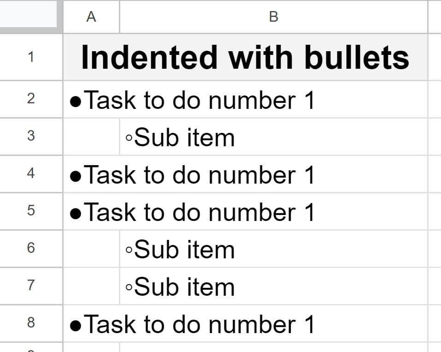Select column B by clicking its header

click(274, 17)
